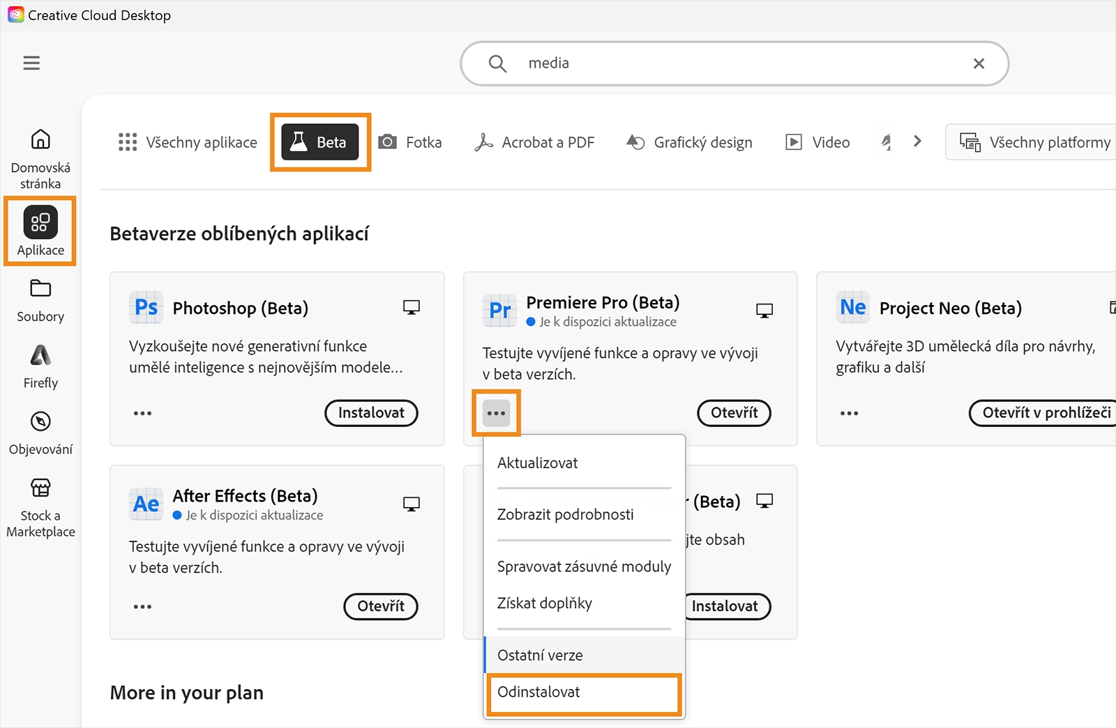Click After Effects (Beta) title
This screenshot has width=1116, height=728.
coord(245,496)
